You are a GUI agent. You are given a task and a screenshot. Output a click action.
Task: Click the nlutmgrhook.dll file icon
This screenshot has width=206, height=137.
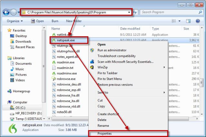pos(54,51)
